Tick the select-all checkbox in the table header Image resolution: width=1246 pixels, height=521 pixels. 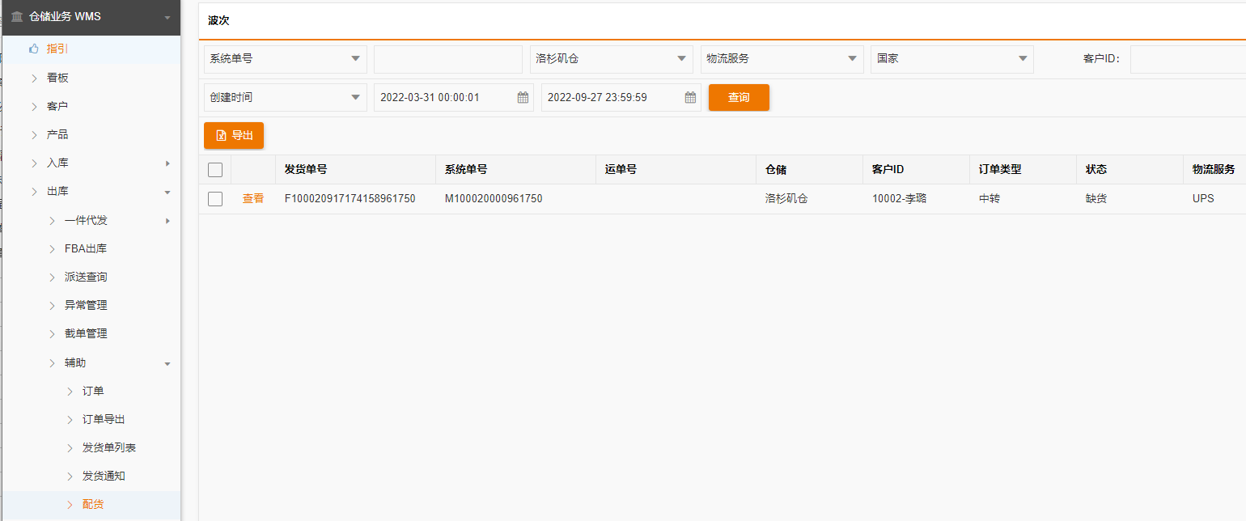pyautogui.click(x=215, y=170)
